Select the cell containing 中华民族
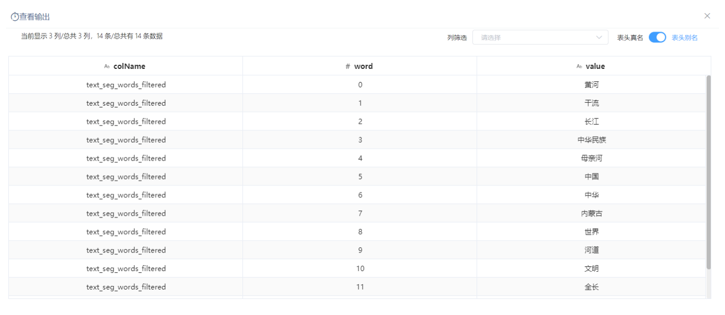725x315 pixels. (x=592, y=140)
